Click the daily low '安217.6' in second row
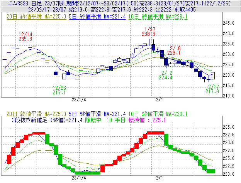This screenshot has height=183, width=241. [x=122, y=10]
